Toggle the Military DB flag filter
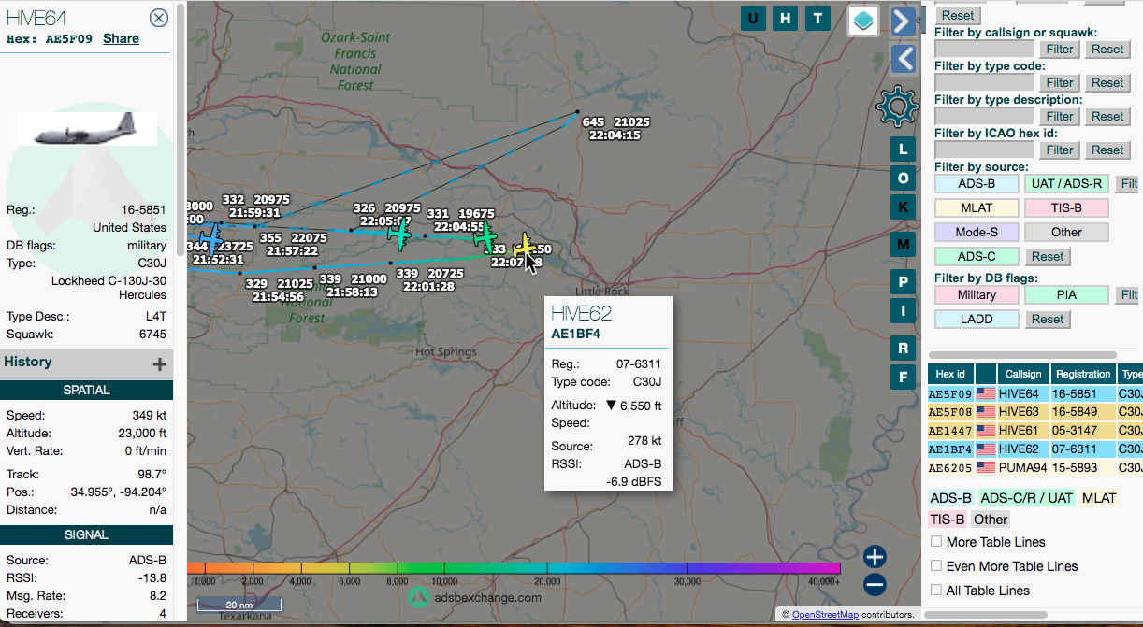 tap(975, 295)
